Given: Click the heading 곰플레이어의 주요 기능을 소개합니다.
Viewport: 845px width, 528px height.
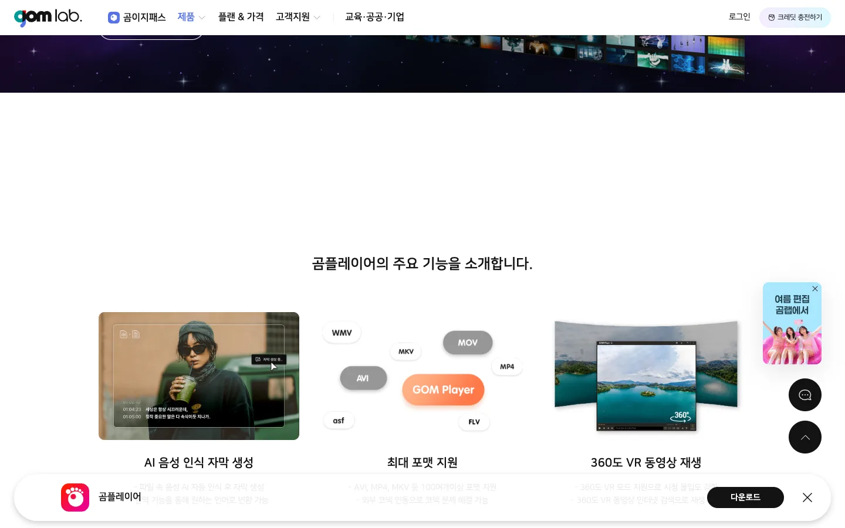Looking at the screenshot, I should pos(422,263).
